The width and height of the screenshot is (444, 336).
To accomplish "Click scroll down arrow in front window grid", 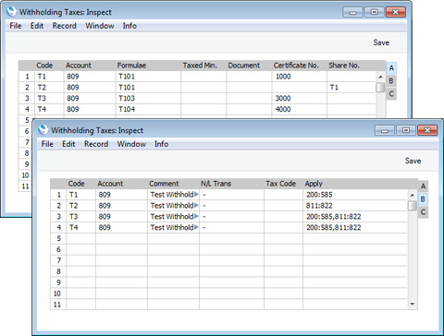I will point(413,304).
